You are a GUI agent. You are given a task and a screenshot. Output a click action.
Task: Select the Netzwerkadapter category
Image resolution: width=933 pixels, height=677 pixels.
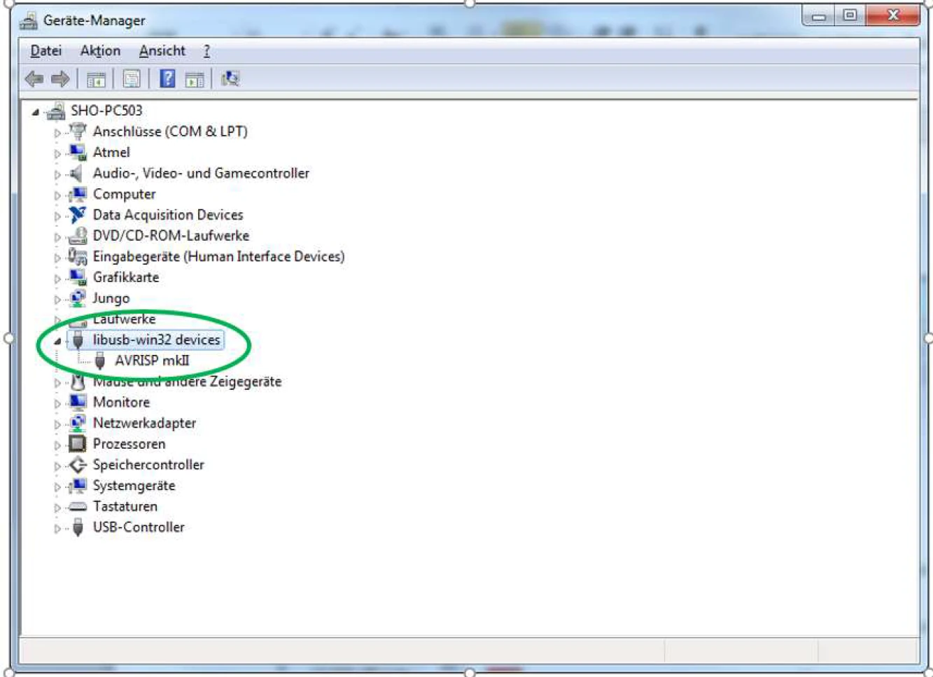(x=144, y=423)
